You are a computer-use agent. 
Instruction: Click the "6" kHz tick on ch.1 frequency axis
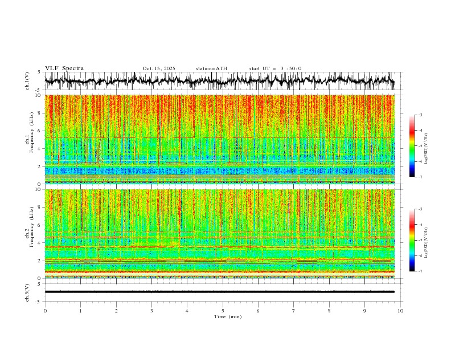click(x=39, y=131)
